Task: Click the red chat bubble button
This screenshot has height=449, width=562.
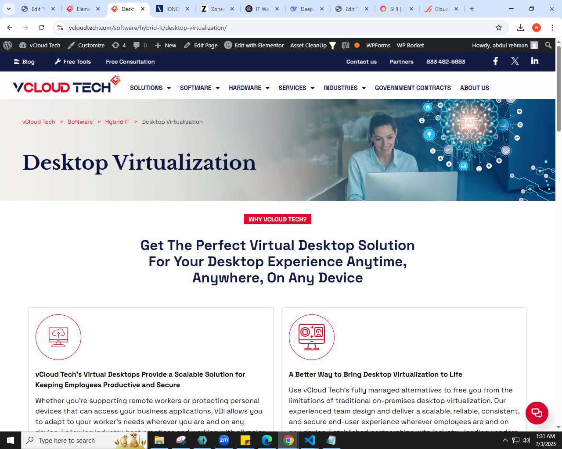Action: point(537,413)
